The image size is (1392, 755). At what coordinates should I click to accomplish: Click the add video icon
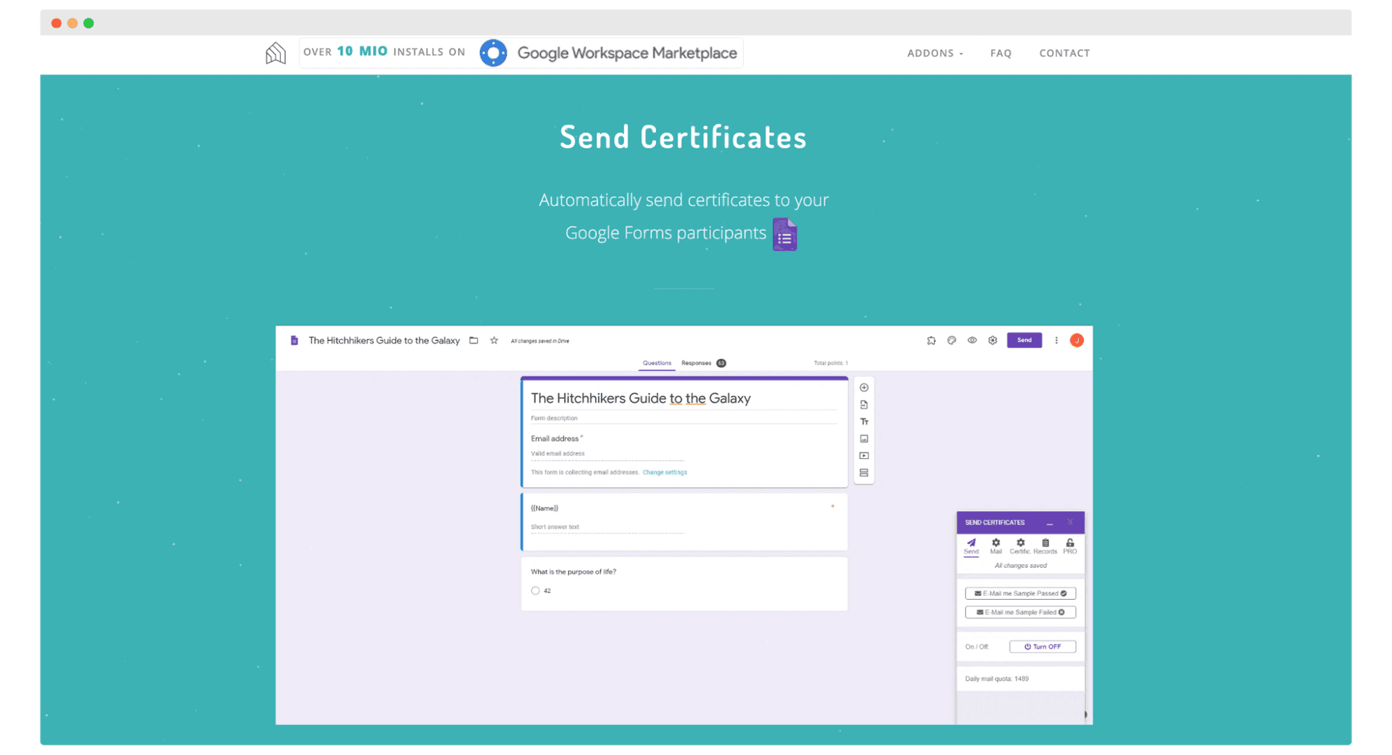coord(863,455)
